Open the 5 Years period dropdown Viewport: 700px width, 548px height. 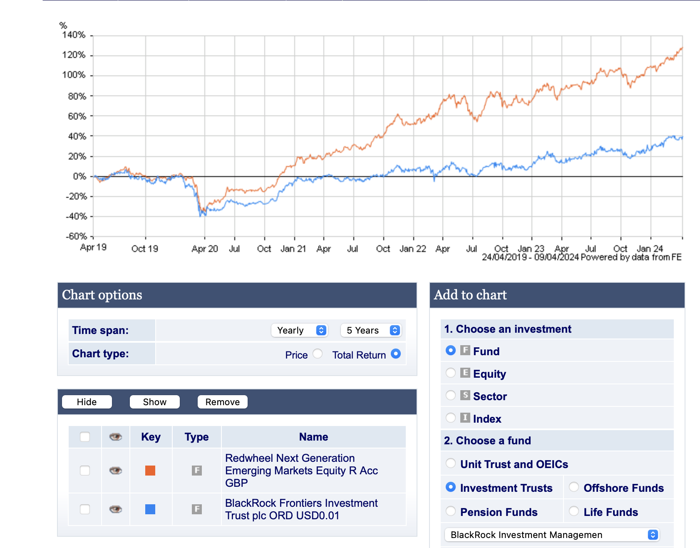[371, 330]
